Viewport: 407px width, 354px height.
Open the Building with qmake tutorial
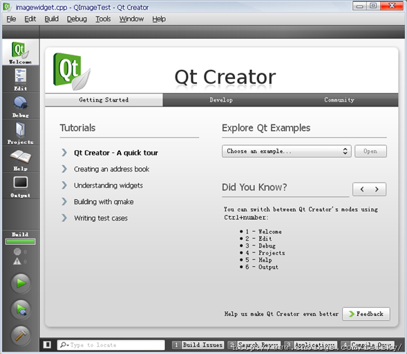pos(104,202)
